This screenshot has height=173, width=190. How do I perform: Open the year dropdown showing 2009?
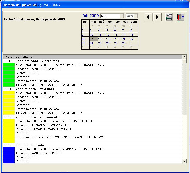tap(136, 16)
